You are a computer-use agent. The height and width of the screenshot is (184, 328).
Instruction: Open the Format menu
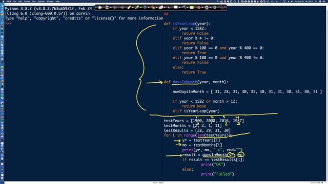coord(27,1)
